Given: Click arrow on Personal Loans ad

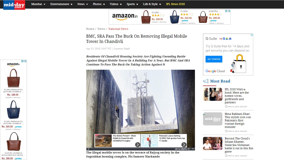Looking at the screenshot, I should (x=184, y=144).
